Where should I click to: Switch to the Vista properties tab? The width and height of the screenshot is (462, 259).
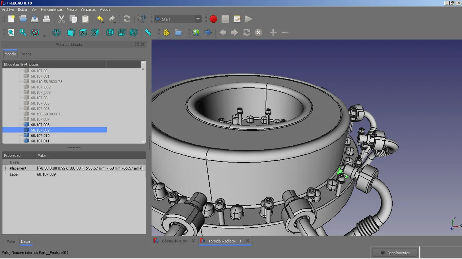pos(11,241)
